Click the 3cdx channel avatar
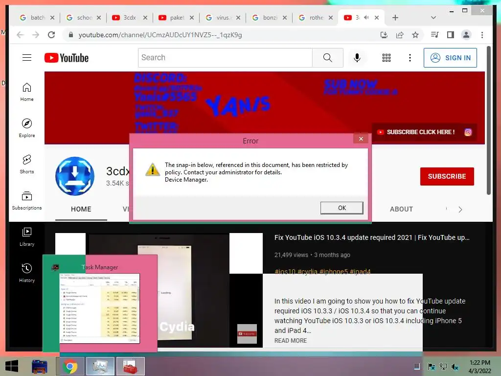 coord(75,176)
